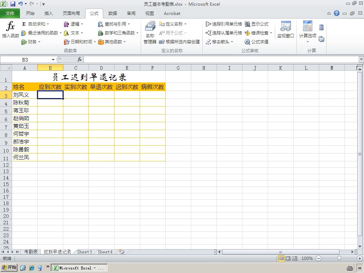Click the Insert Worksheet tab icon
Screen dimensions: 364x273
(x=122, y=252)
